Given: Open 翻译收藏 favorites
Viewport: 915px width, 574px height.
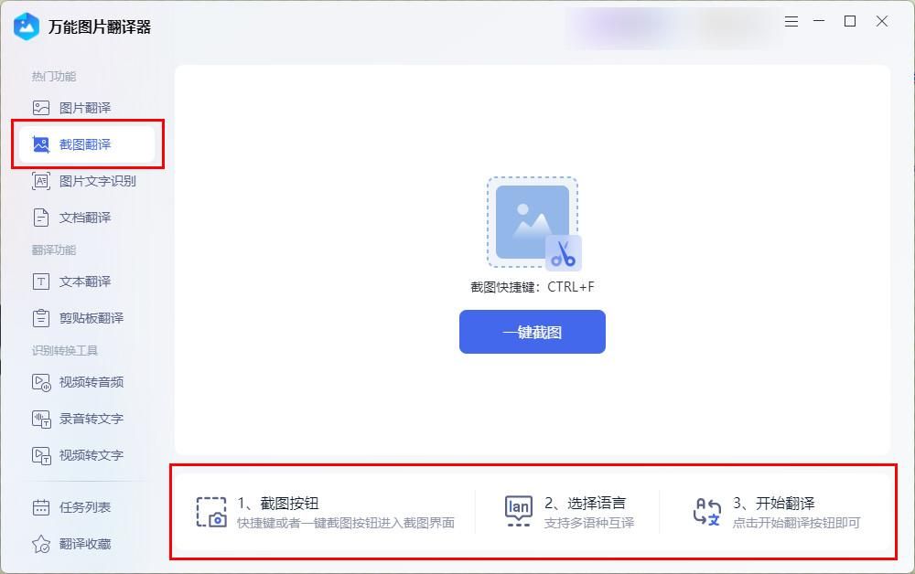Looking at the screenshot, I should coord(87,544).
